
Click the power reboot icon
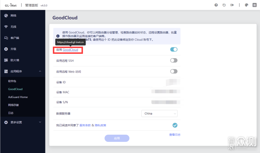pos(224,5)
